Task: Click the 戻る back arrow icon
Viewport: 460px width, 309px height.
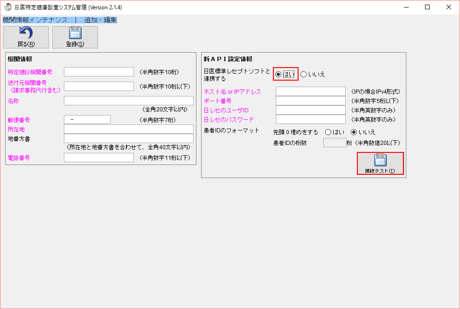Action: tap(26, 34)
